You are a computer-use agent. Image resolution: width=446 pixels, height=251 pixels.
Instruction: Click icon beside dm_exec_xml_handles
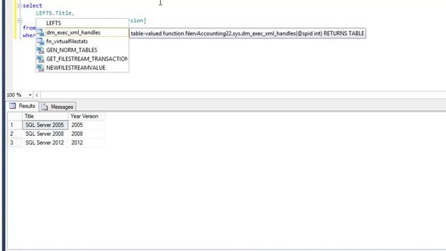click(40, 33)
